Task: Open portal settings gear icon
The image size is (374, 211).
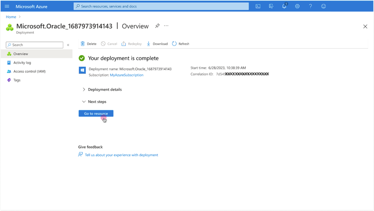Action: (297, 7)
